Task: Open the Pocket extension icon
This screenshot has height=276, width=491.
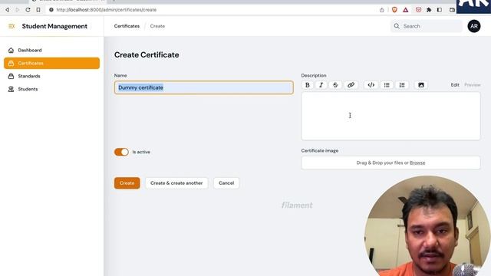Action: click(x=418, y=10)
